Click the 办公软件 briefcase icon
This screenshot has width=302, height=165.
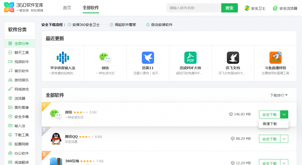point(10,153)
